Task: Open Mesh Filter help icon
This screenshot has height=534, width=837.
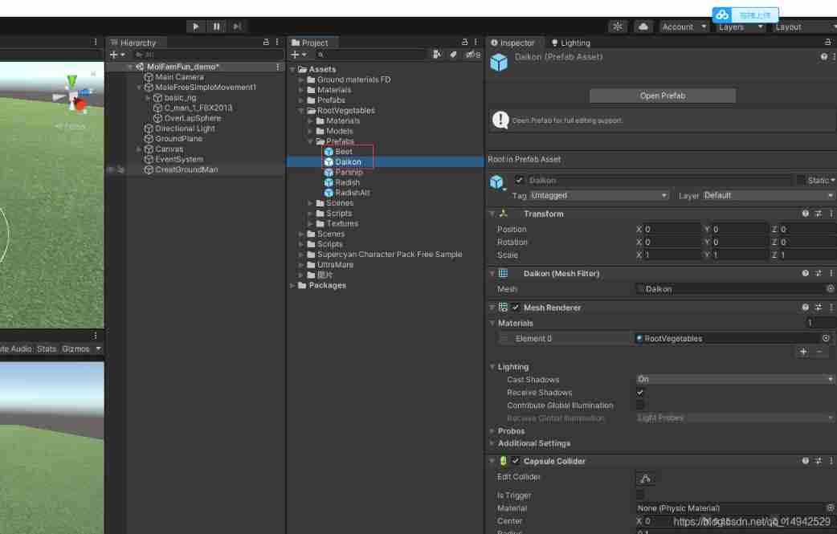Action: 805,274
